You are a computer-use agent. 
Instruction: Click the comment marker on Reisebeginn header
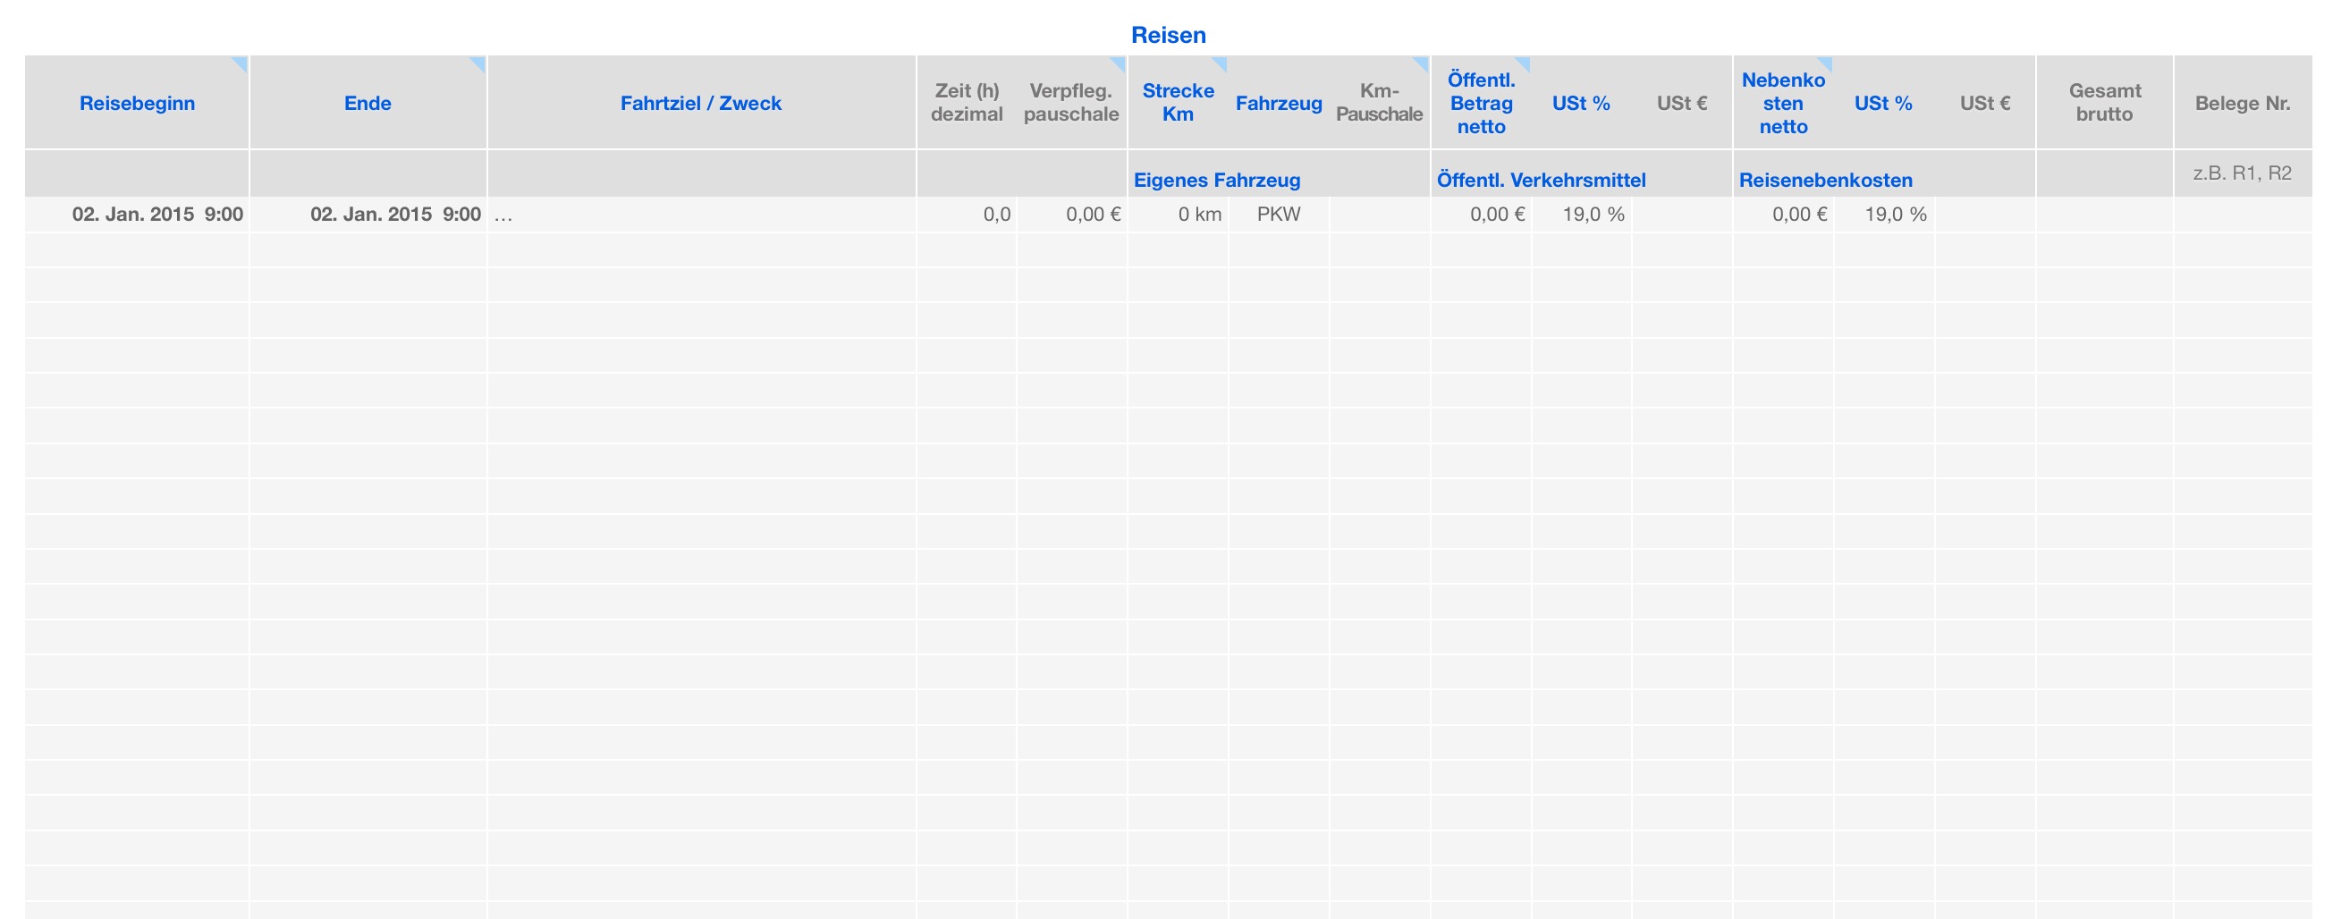click(241, 63)
